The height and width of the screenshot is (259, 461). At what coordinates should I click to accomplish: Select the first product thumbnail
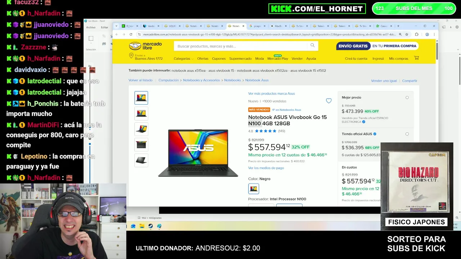[141, 98]
